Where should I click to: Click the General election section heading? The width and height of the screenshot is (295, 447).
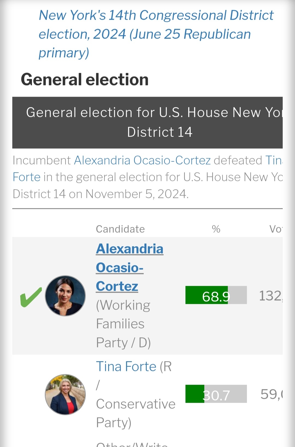tap(85, 80)
